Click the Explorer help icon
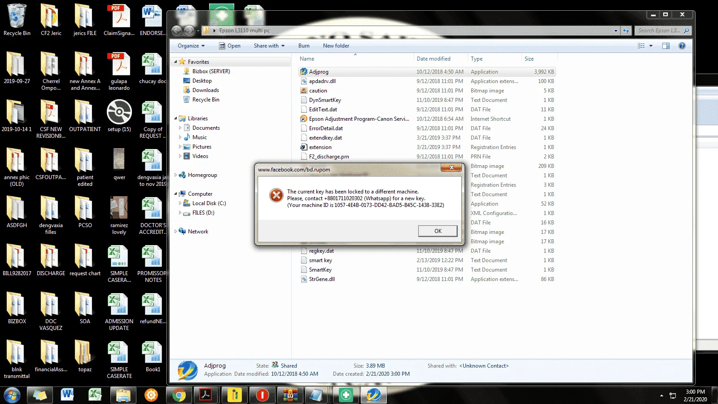The image size is (718, 404). tap(682, 46)
